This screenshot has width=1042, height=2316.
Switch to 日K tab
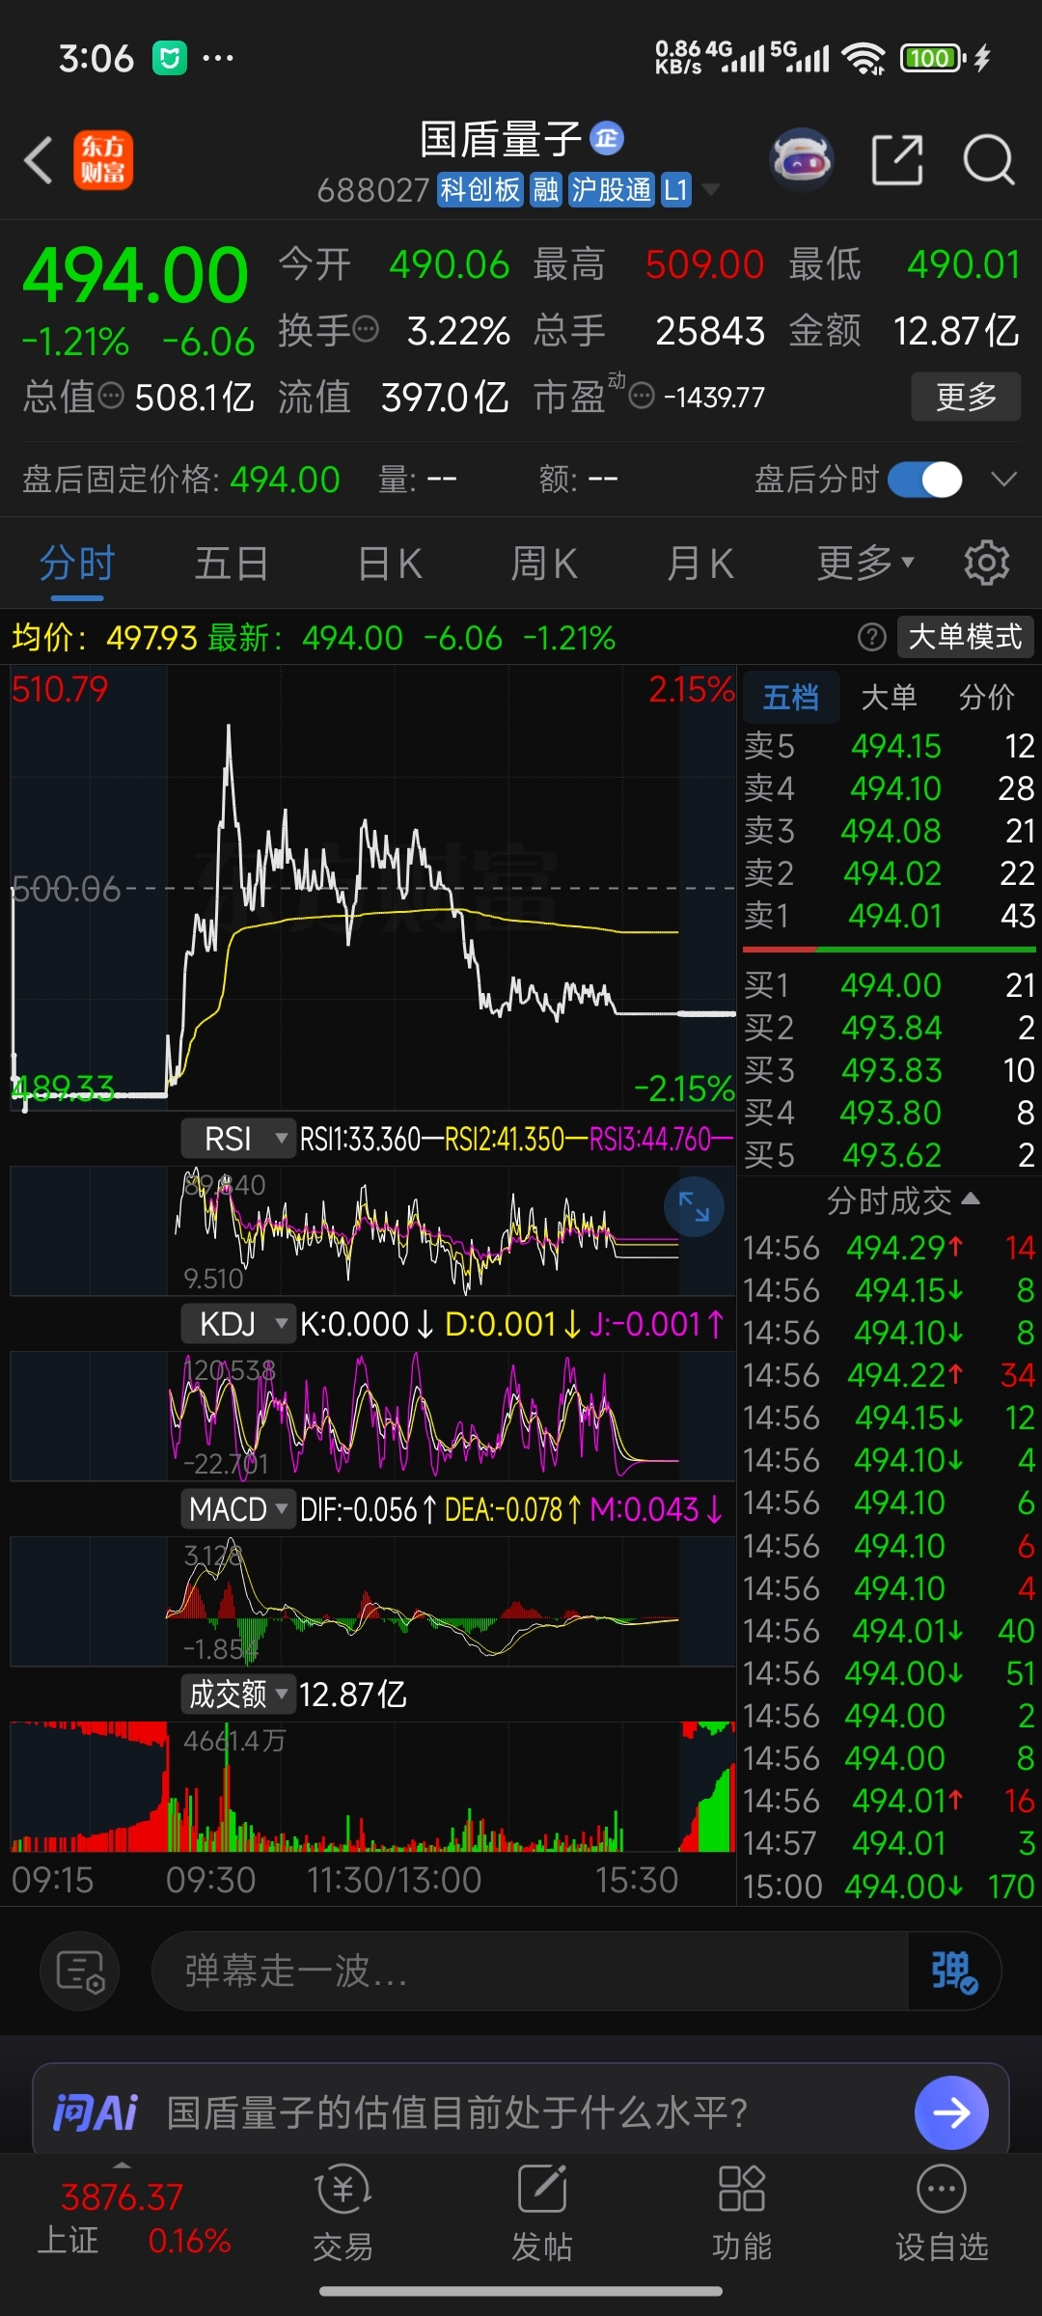tap(390, 563)
